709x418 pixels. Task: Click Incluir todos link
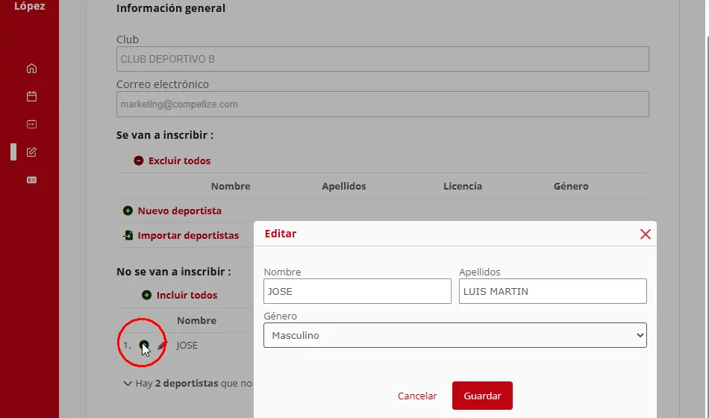point(187,295)
